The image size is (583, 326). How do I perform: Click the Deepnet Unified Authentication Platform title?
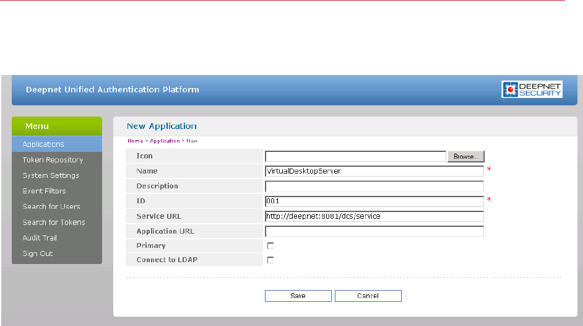click(x=113, y=90)
